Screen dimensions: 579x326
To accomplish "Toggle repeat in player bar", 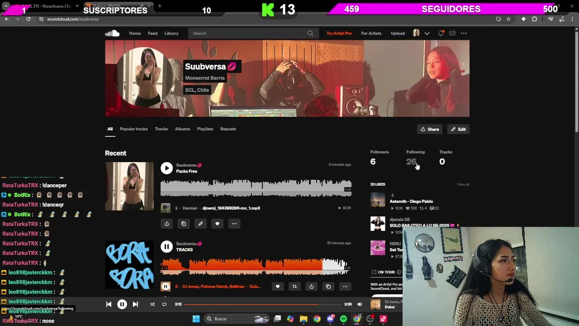I will [164, 304].
